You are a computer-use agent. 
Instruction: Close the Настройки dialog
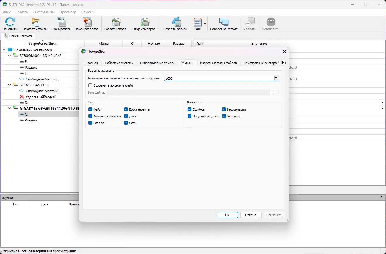[x=284, y=52]
